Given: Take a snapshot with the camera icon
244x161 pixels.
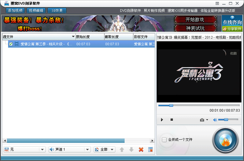Looking at the screenshot, I should coord(202,120).
